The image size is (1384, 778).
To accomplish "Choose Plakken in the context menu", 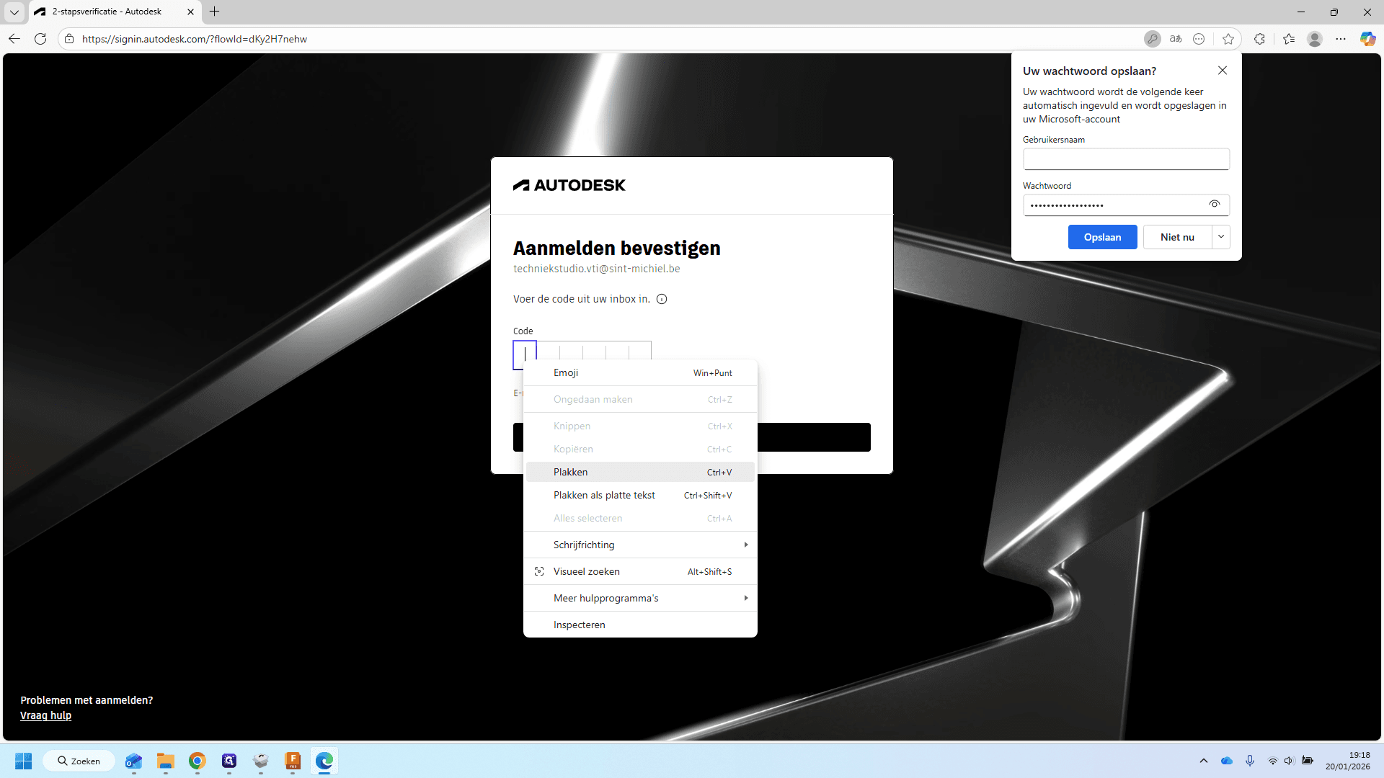I will pos(640,472).
